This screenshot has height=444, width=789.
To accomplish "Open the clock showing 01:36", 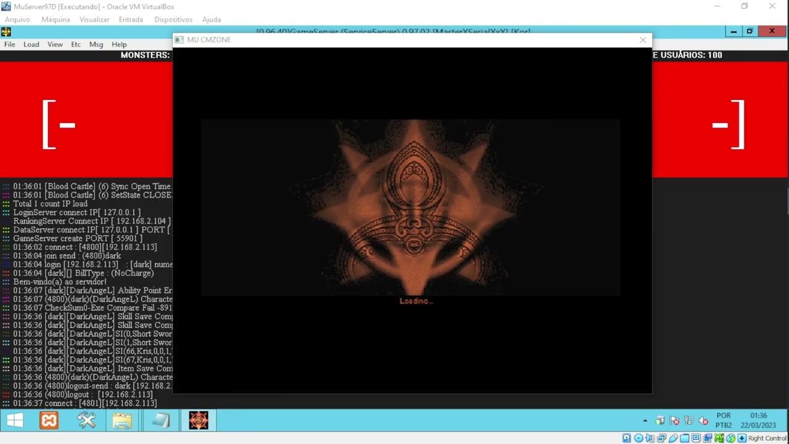I will pos(759,421).
